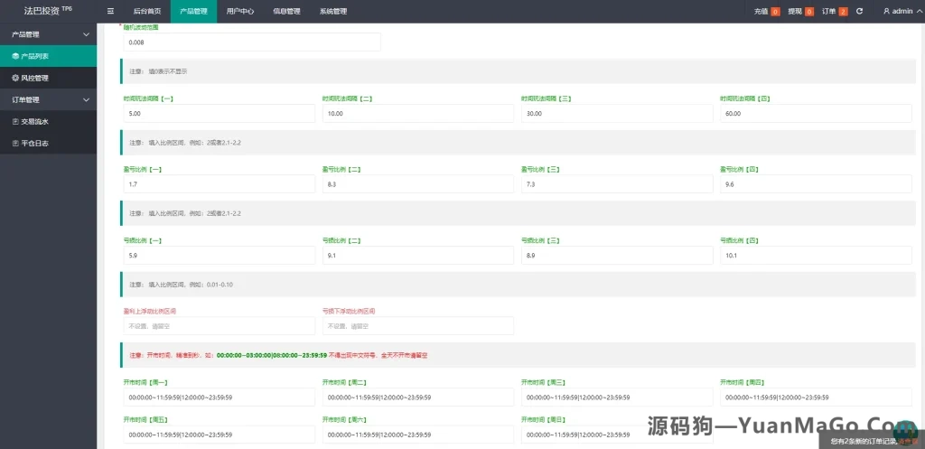Open the 用户中心 top menu
This screenshot has height=449, width=925.
click(239, 12)
